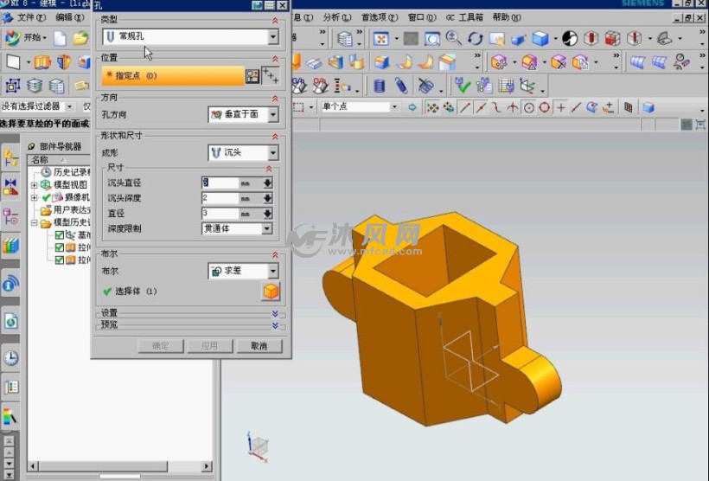Toggle the lower 拉伸 feature checkbox
Image resolution: width=709 pixels, height=481 pixels.
tap(60, 260)
